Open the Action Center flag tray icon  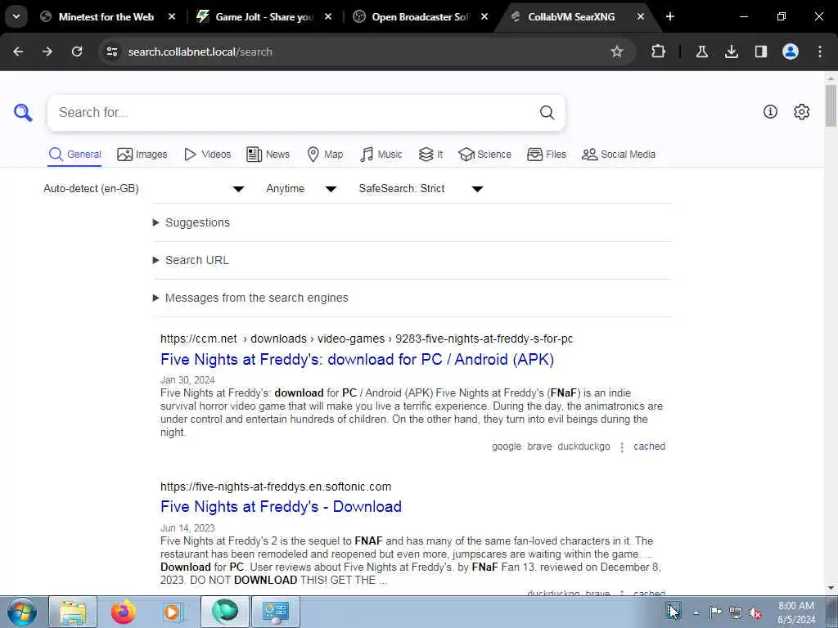pyautogui.click(x=715, y=612)
